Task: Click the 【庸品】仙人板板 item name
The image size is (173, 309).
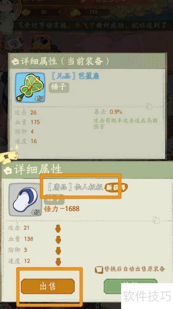Action: tap(75, 187)
